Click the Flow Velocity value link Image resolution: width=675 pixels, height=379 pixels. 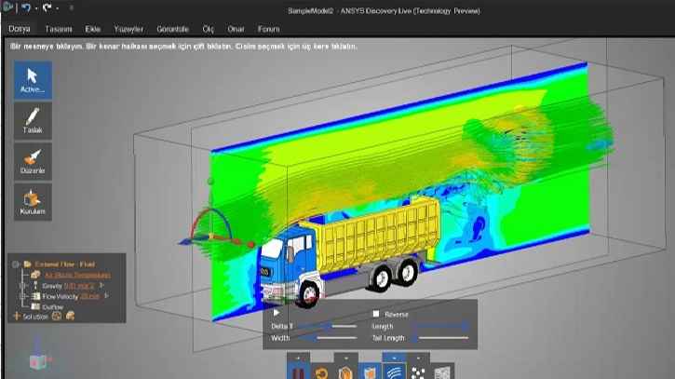[x=89, y=295]
